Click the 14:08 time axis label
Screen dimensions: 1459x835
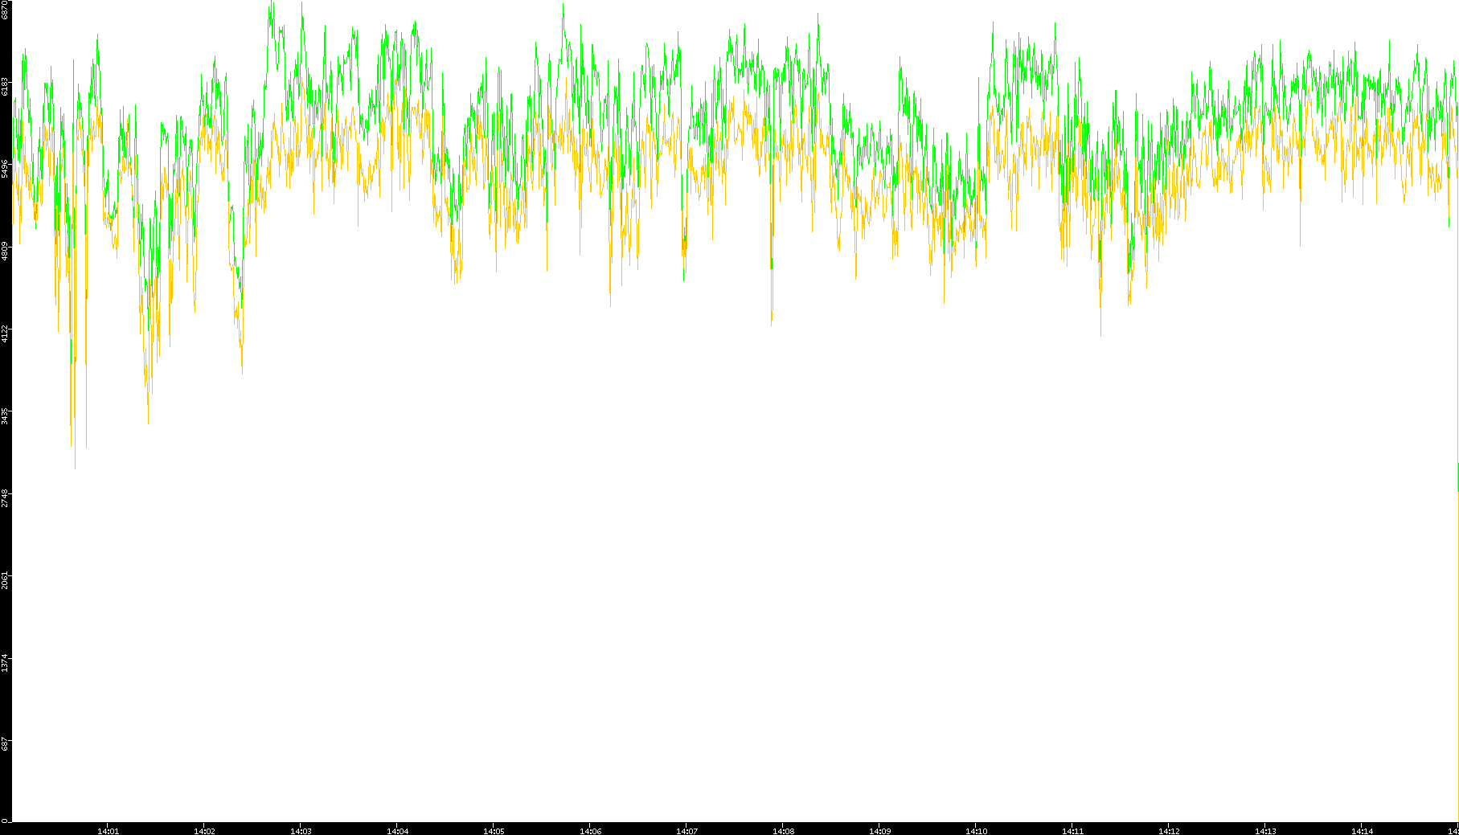[783, 830]
